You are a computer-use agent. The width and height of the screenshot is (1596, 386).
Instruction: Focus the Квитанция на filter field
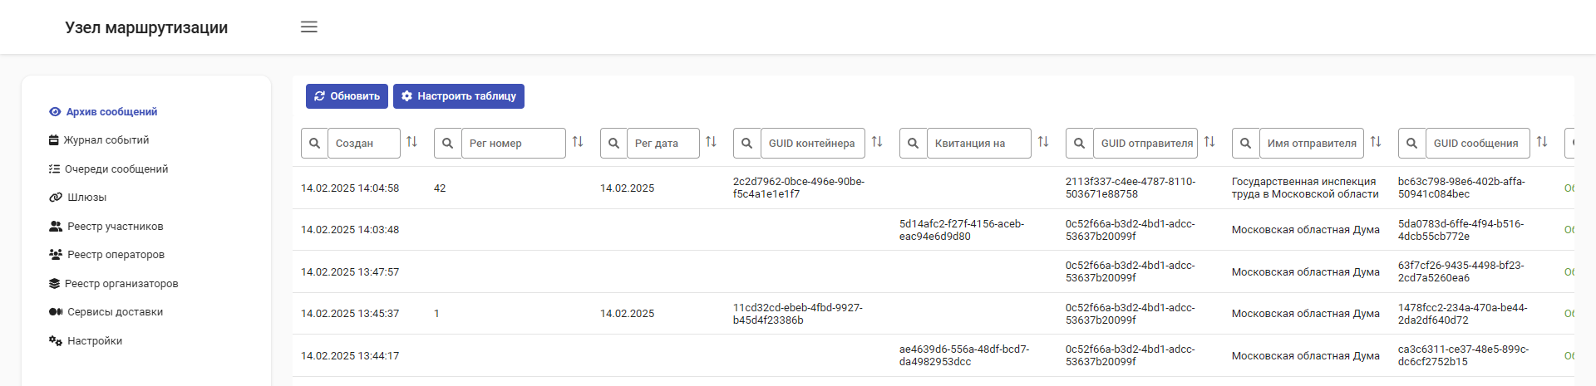coord(979,143)
